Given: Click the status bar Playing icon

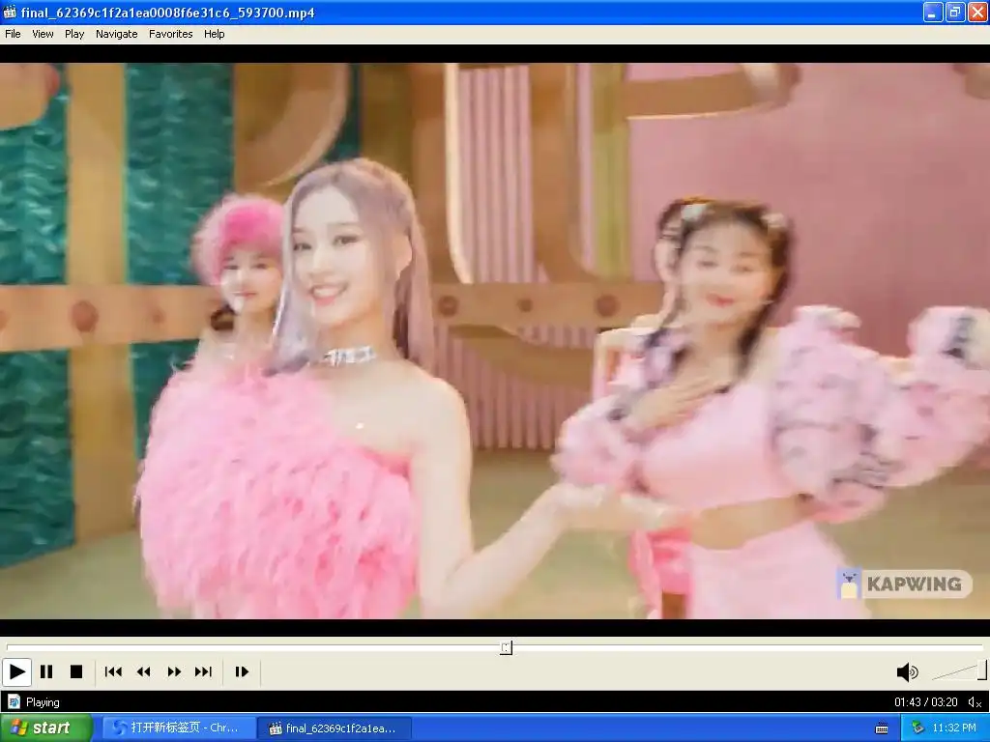Looking at the screenshot, I should point(14,702).
